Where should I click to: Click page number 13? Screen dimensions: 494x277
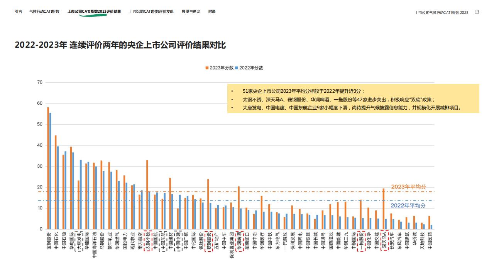click(477, 12)
